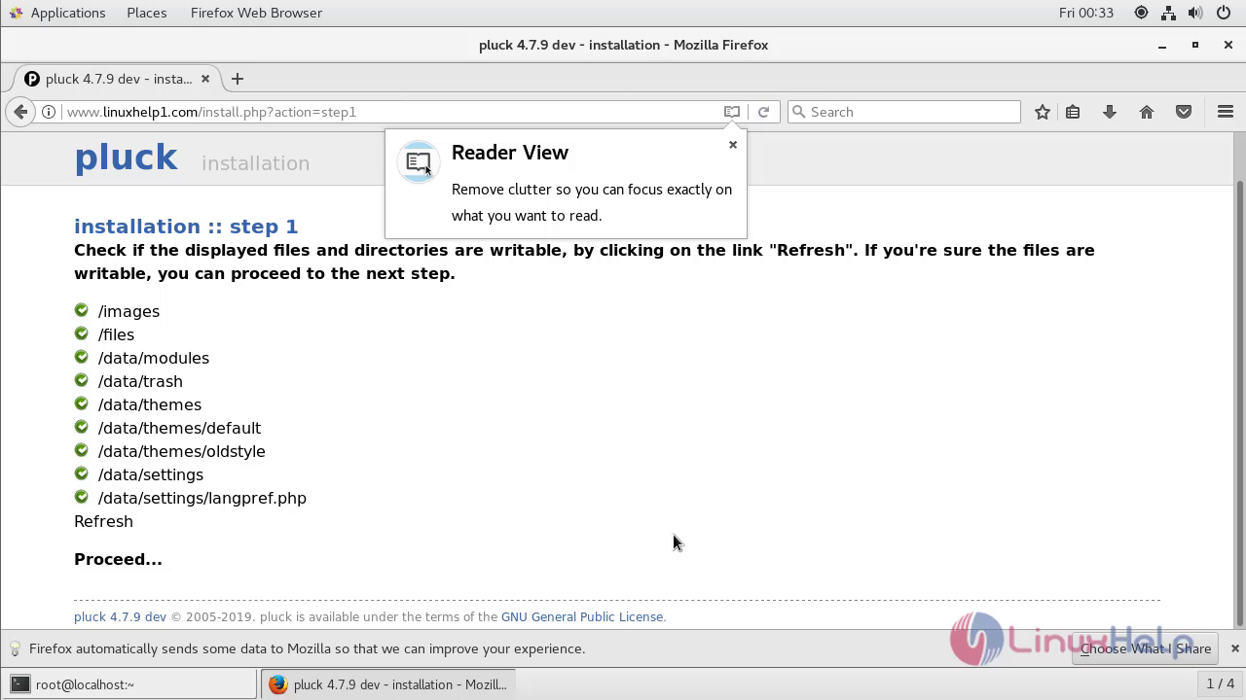Open site information icon in address bar
This screenshot has height=700, width=1246.
pyautogui.click(x=48, y=112)
